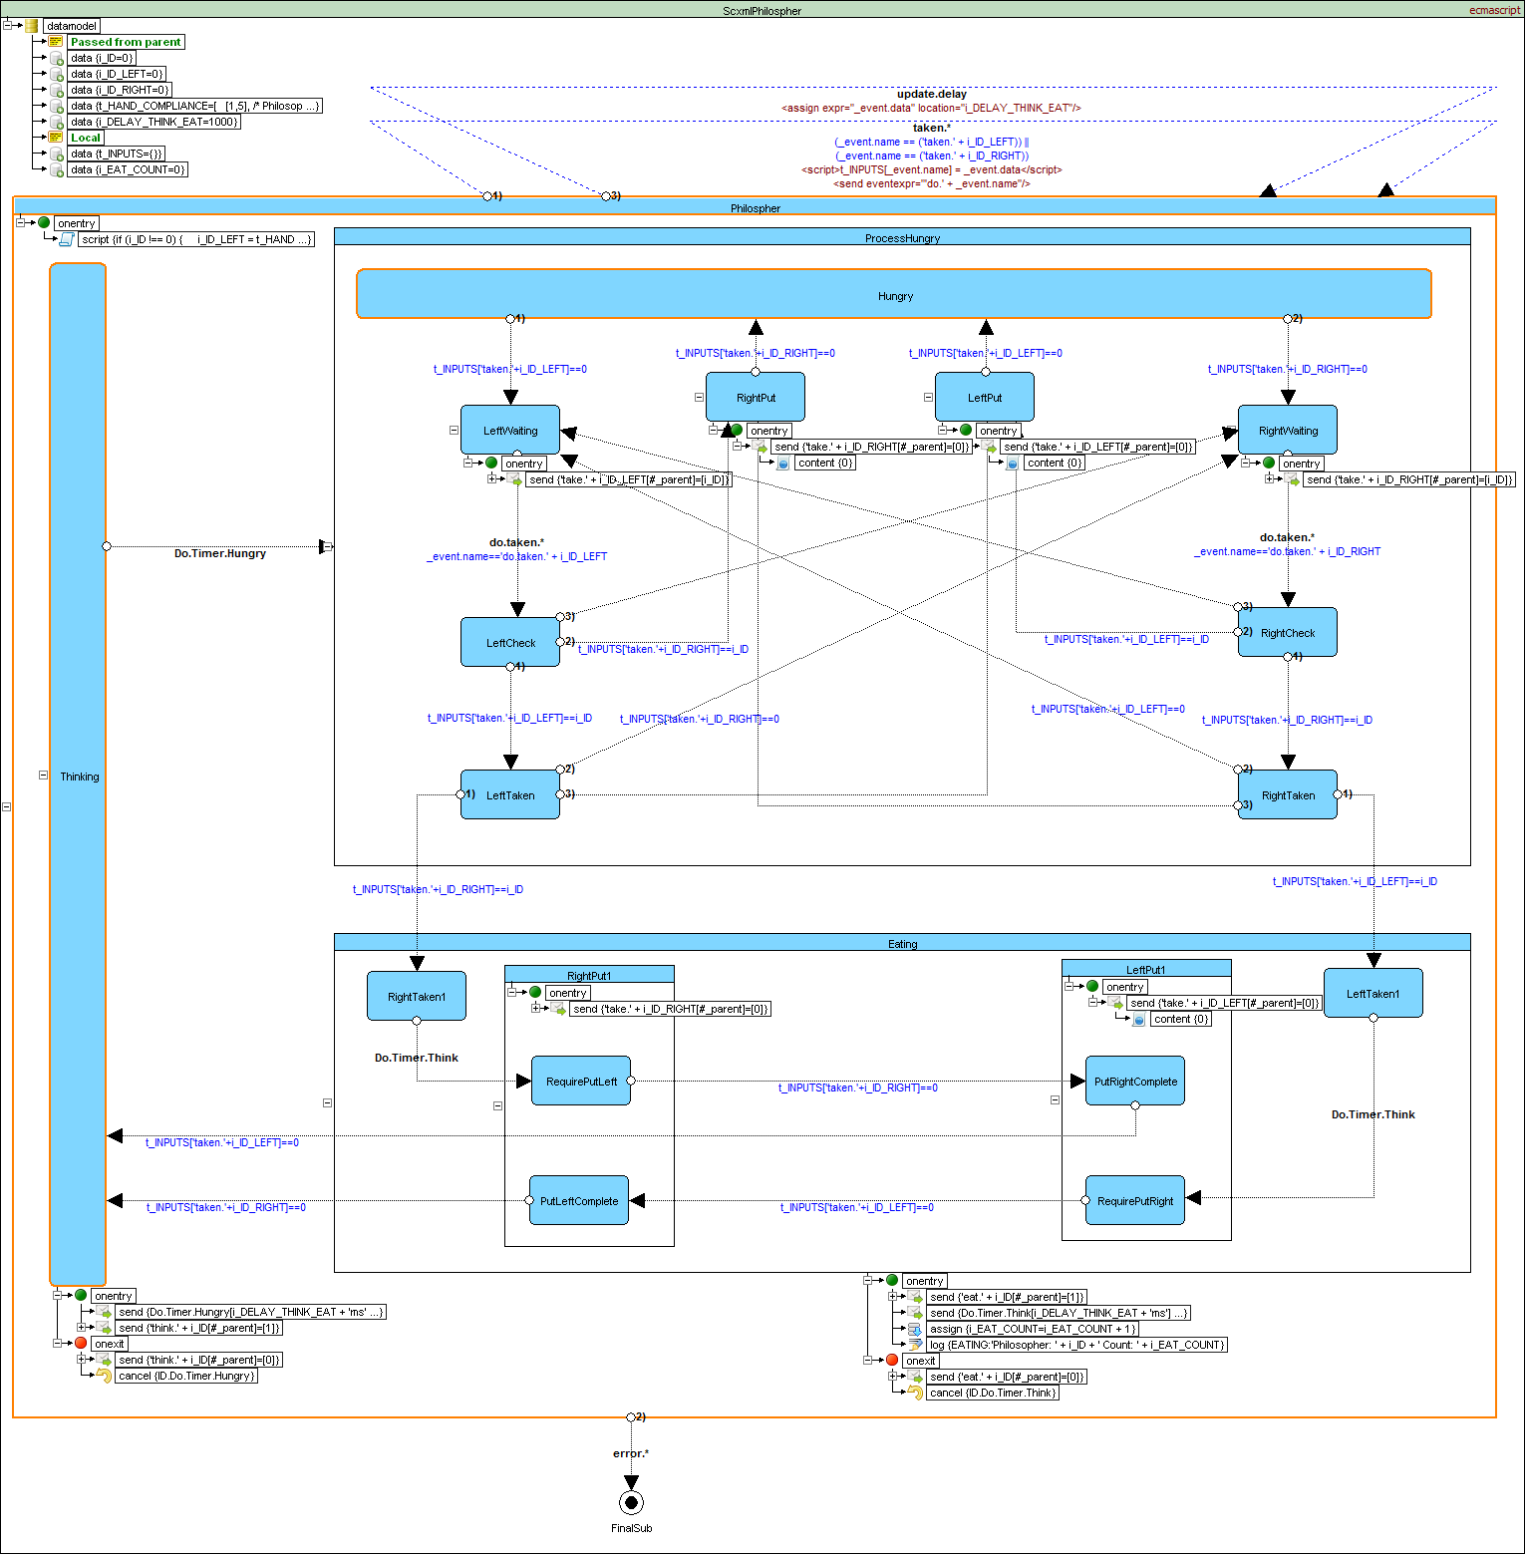Click the cancel ID.Do.Timer.Hungry icon
The height and width of the screenshot is (1556, 1527).
coord(104,1376)
